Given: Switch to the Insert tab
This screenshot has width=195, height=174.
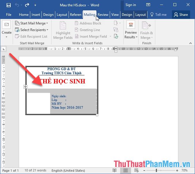Looking at the screenshot, I should coord(36,15).
